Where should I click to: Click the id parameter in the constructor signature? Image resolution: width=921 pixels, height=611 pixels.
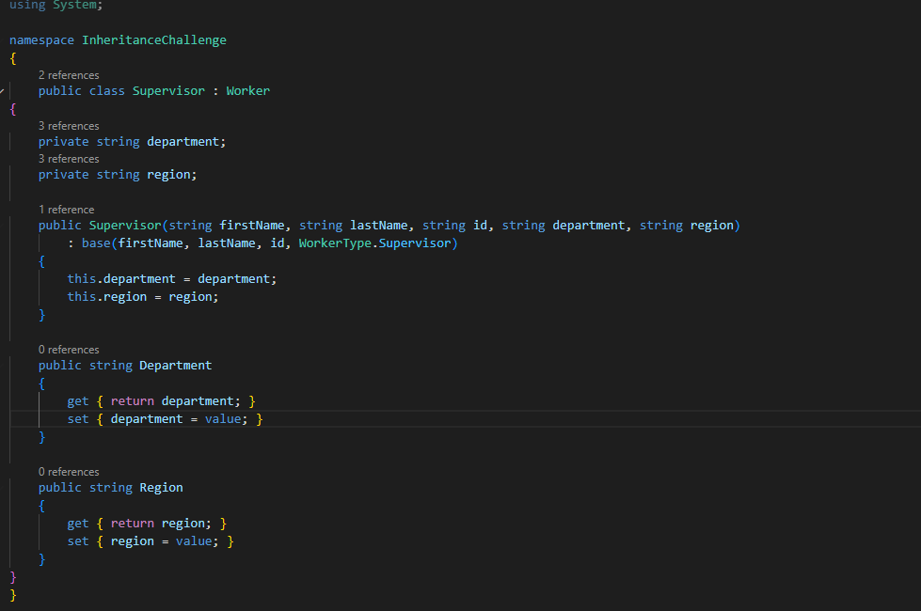click(x=480, y=226)
